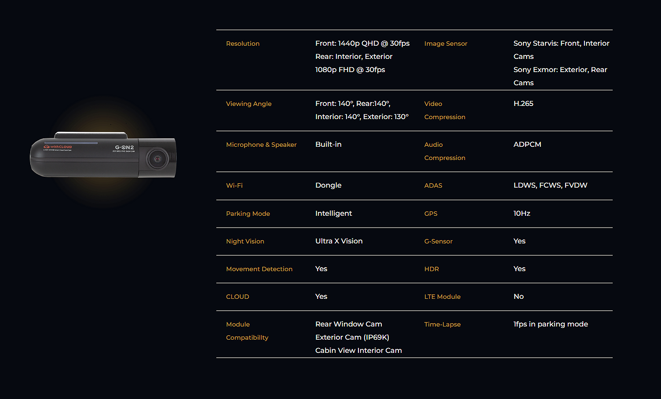661x399 pixels.
Task: Click the LTE Module label
Action: (x=442, y=297)
